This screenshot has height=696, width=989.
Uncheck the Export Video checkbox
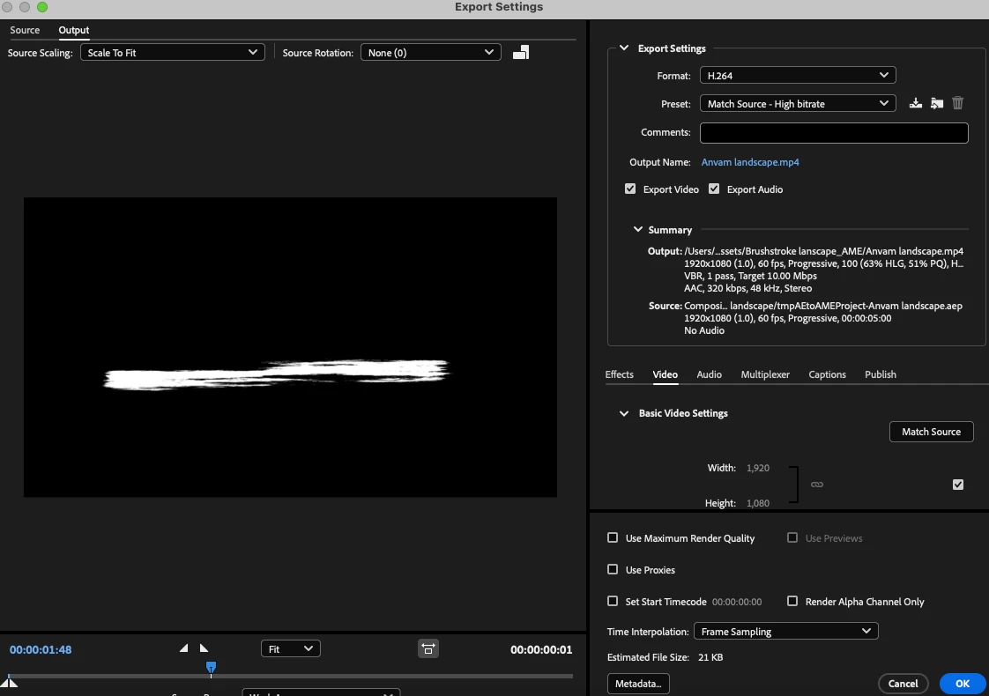pyautogui.click(x=630, y=189)
